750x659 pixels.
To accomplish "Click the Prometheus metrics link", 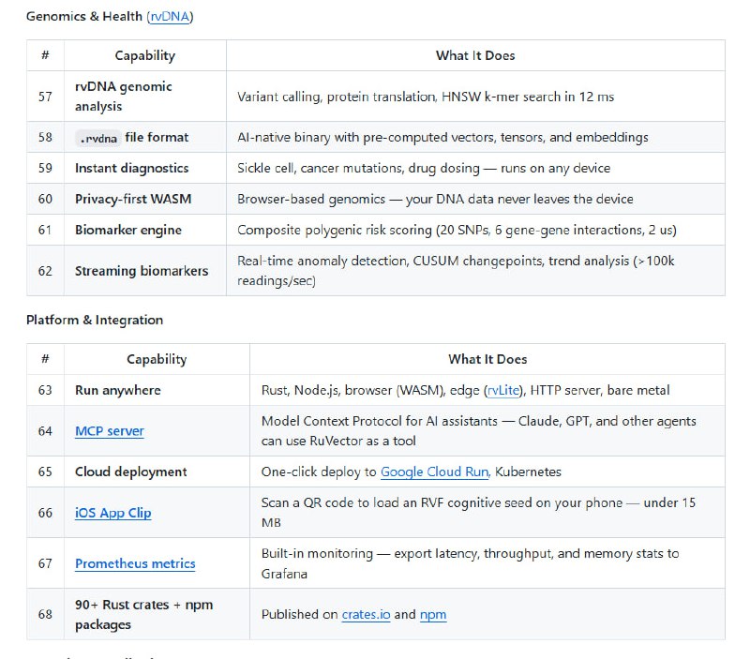I will (135, 563).
